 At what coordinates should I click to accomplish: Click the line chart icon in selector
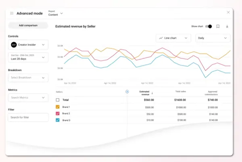161,38
